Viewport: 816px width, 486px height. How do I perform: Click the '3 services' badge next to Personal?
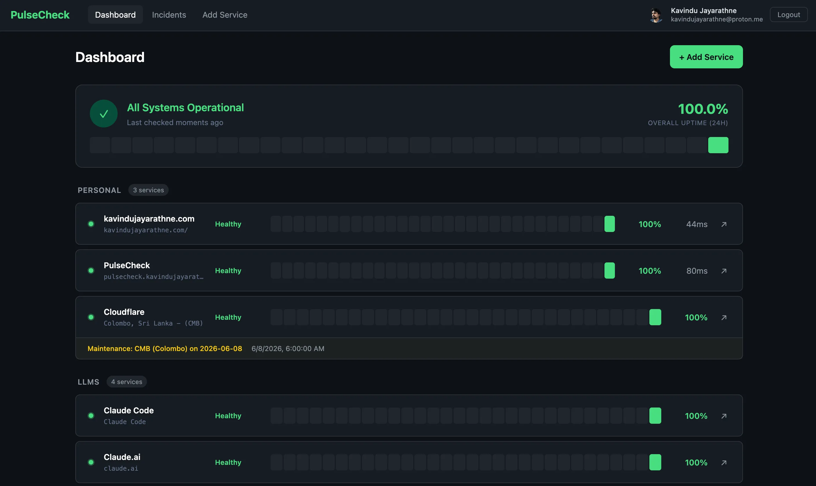click(x=148, y=190)
